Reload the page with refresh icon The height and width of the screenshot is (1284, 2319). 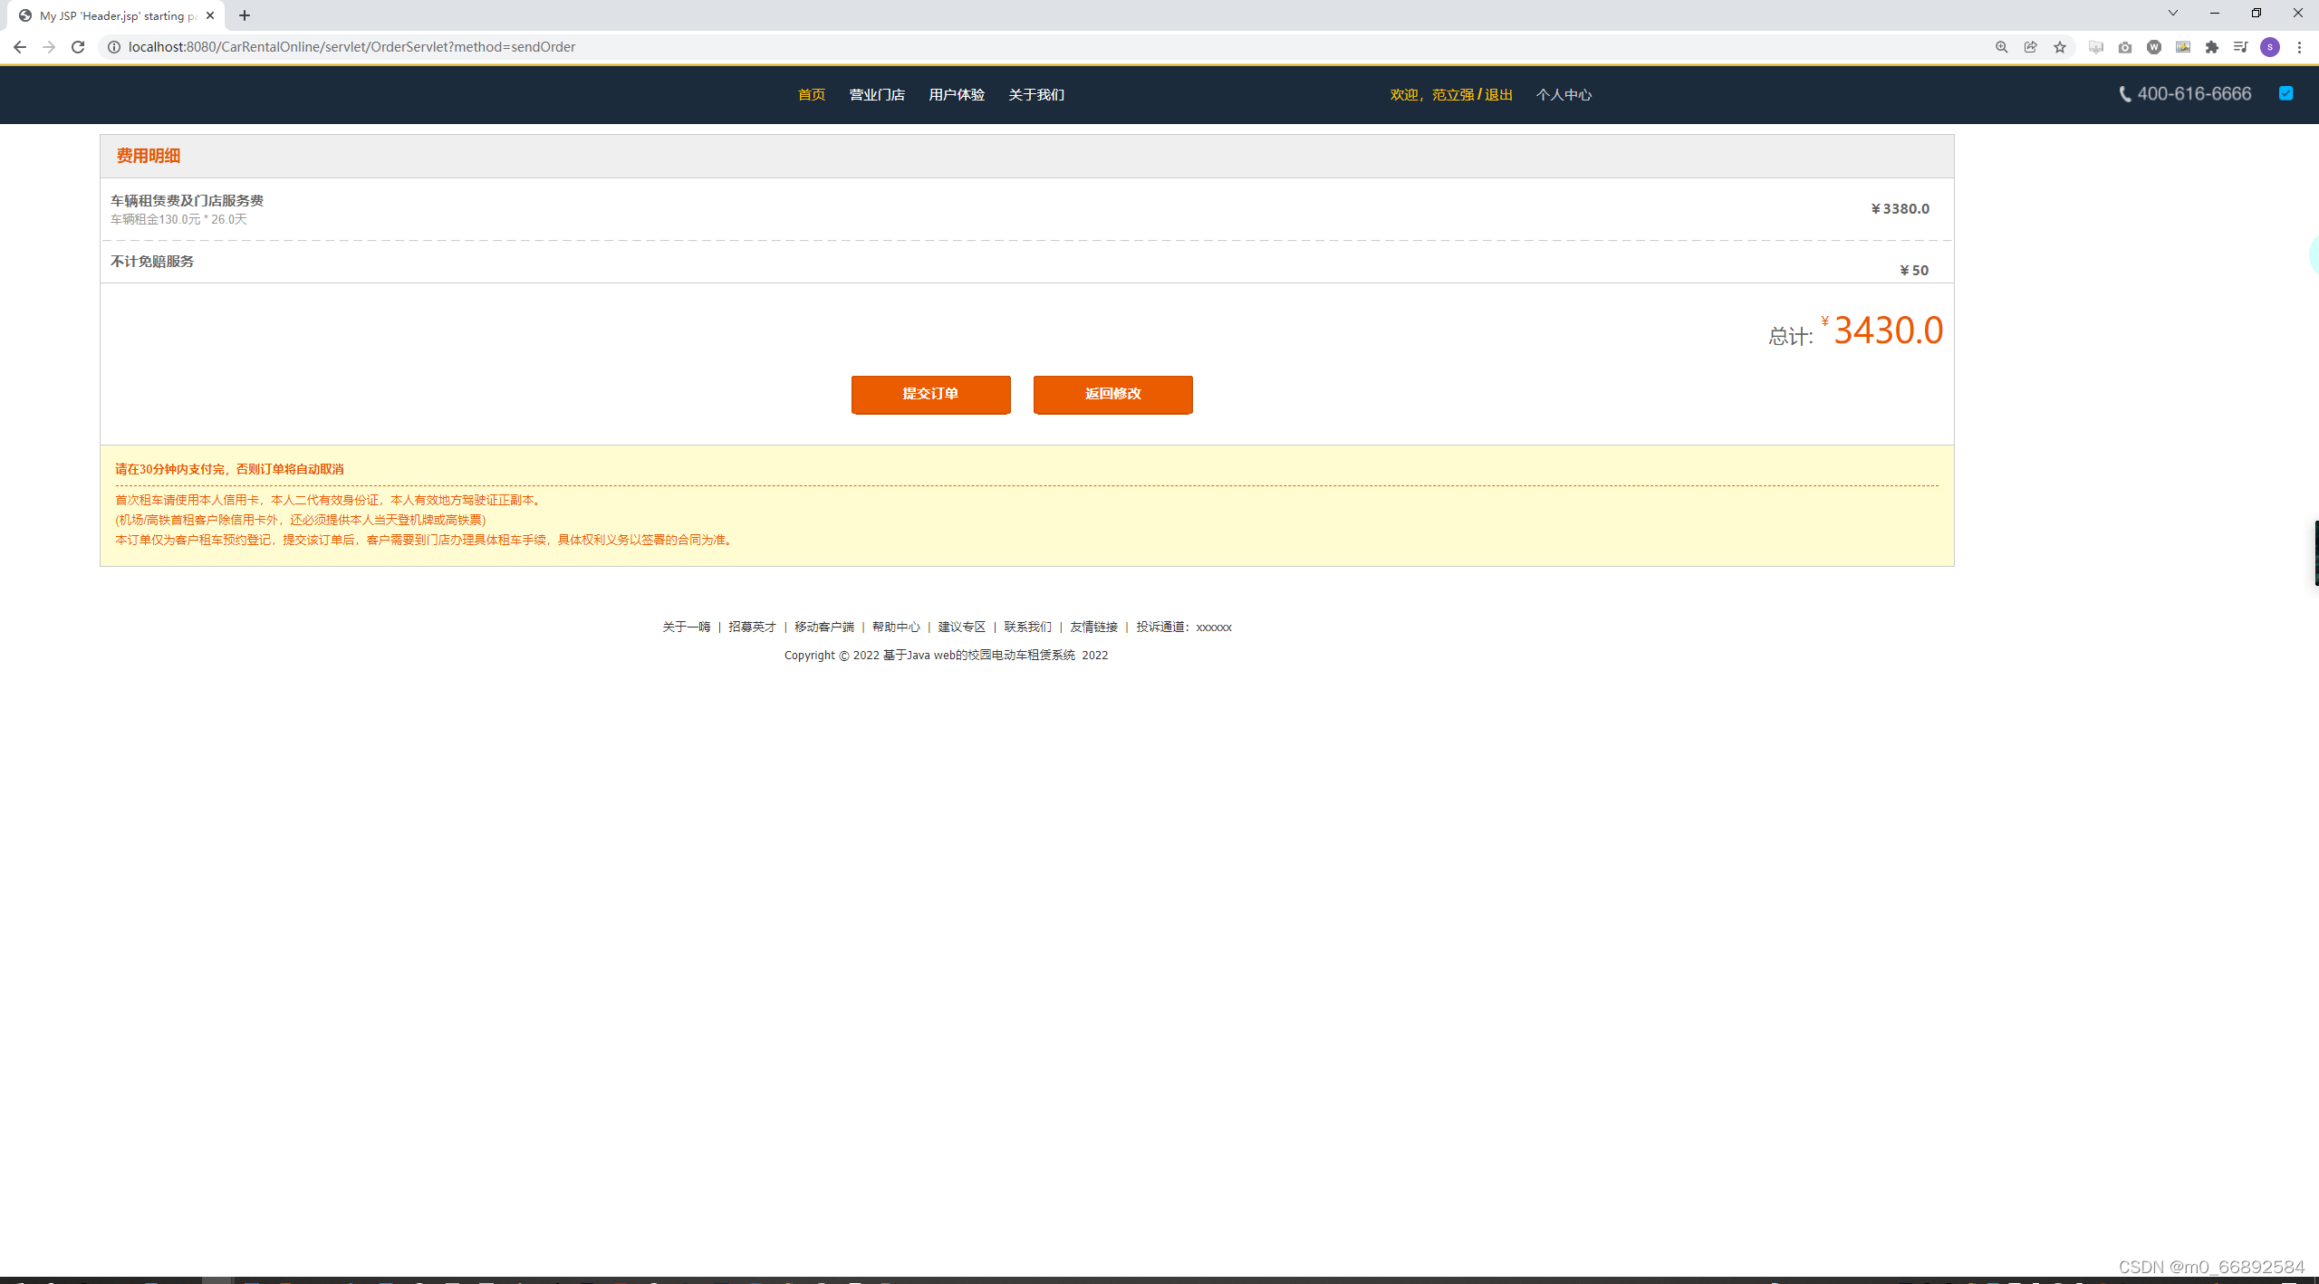click(78, 47)
